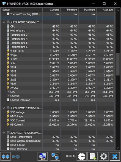Click the status icon beside Drive Failure

coord(8,145)
